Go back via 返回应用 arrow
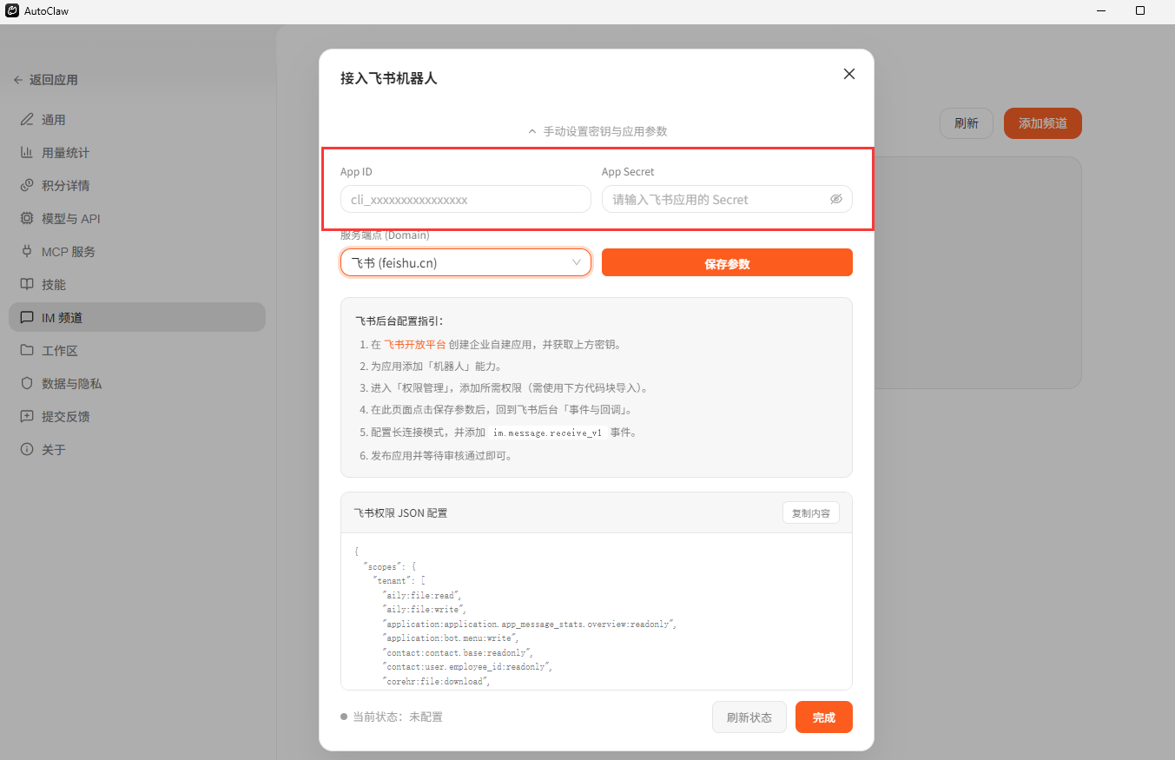1175x760 pixels. [18, 80]
